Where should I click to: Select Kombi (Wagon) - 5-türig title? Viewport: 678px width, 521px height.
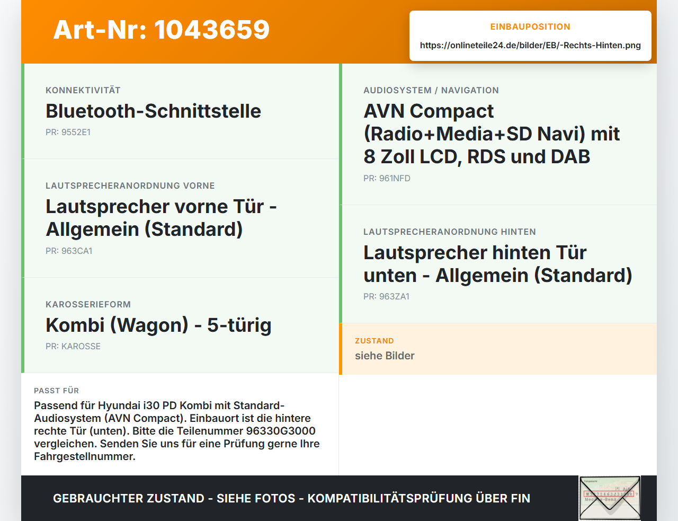[x=158, y=325]
